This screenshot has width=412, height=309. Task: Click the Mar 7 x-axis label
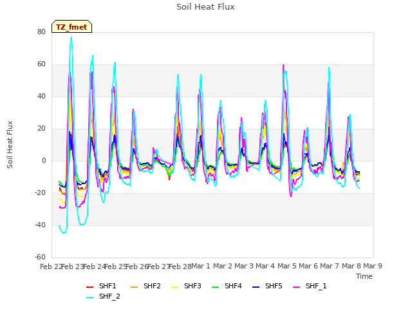pos(330,266)
